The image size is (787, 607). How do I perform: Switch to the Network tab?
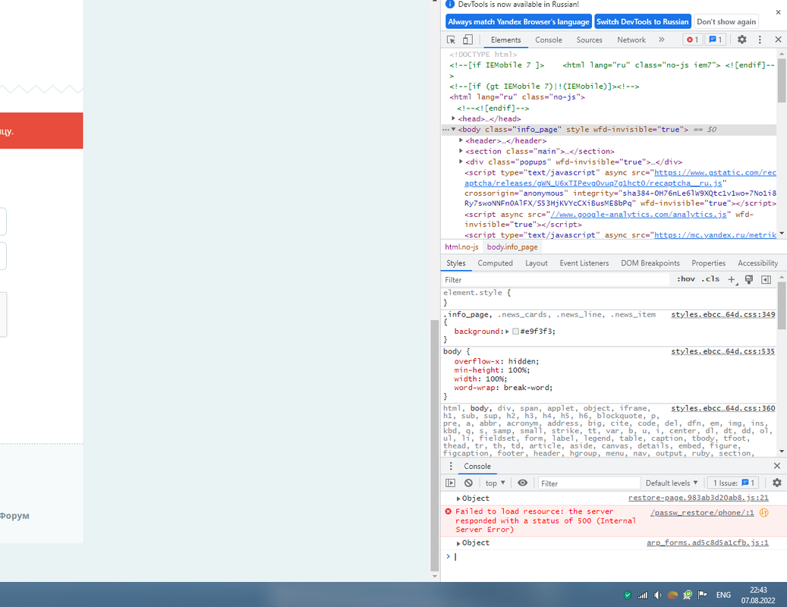(x=631, y=39)
